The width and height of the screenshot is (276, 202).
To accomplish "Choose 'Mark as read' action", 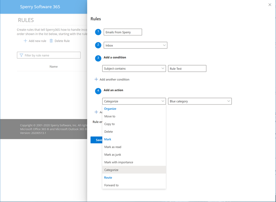I will (x=134, y=147).
